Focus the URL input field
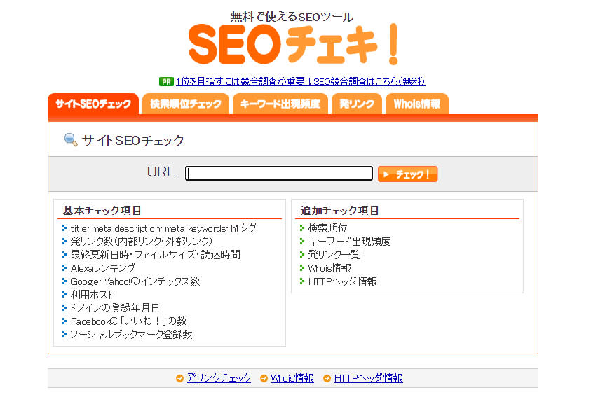 click(x=279, y=174)
